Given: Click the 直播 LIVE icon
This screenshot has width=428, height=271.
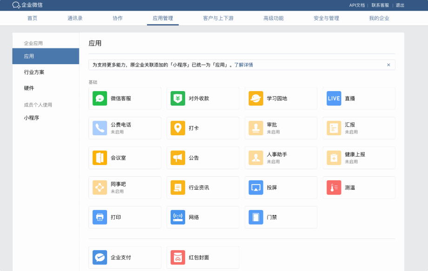Looking at the screenshot, I should tap(334, 99).
